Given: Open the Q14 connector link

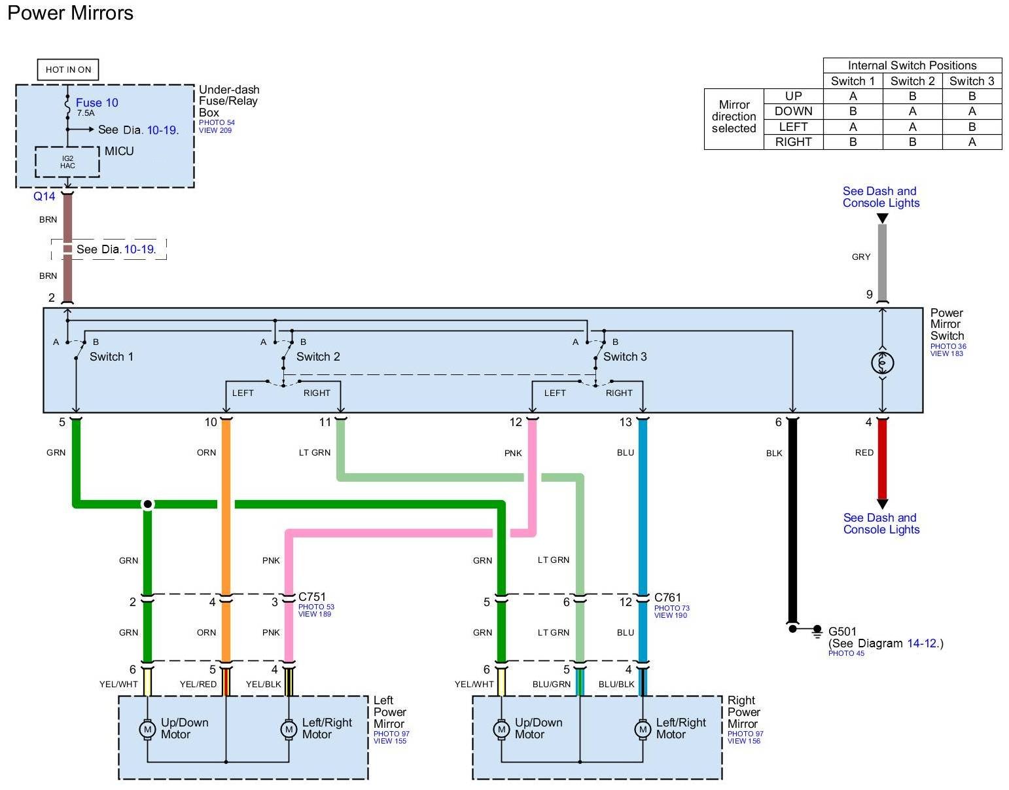Looking at the screenshot, I should click(44, 196).
